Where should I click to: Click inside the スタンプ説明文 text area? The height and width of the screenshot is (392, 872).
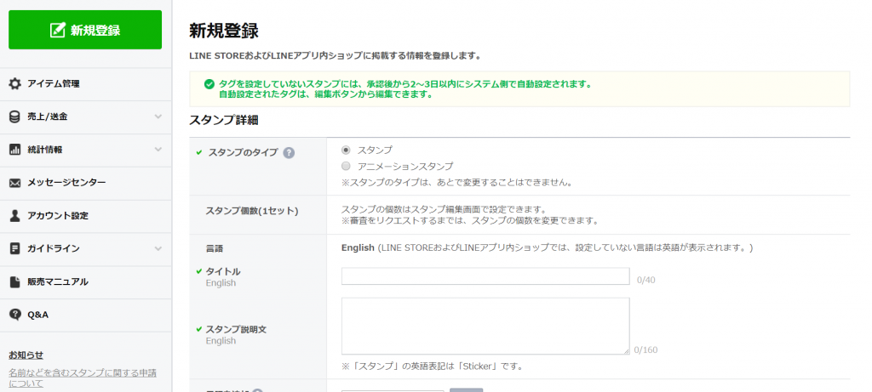tap(485, 325)
